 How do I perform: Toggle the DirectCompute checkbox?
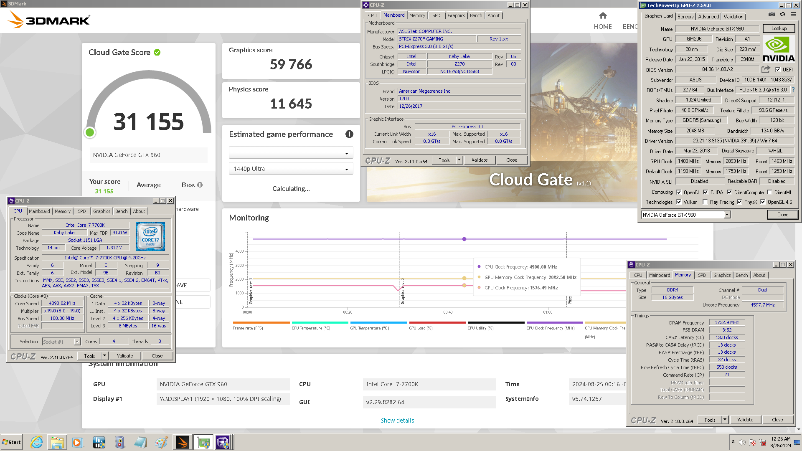pos(729,193)
